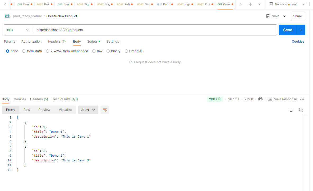Open the Scripts tab
Viewport: 313px width, 191px height.
pyautogui.click(x=94, y=42)
